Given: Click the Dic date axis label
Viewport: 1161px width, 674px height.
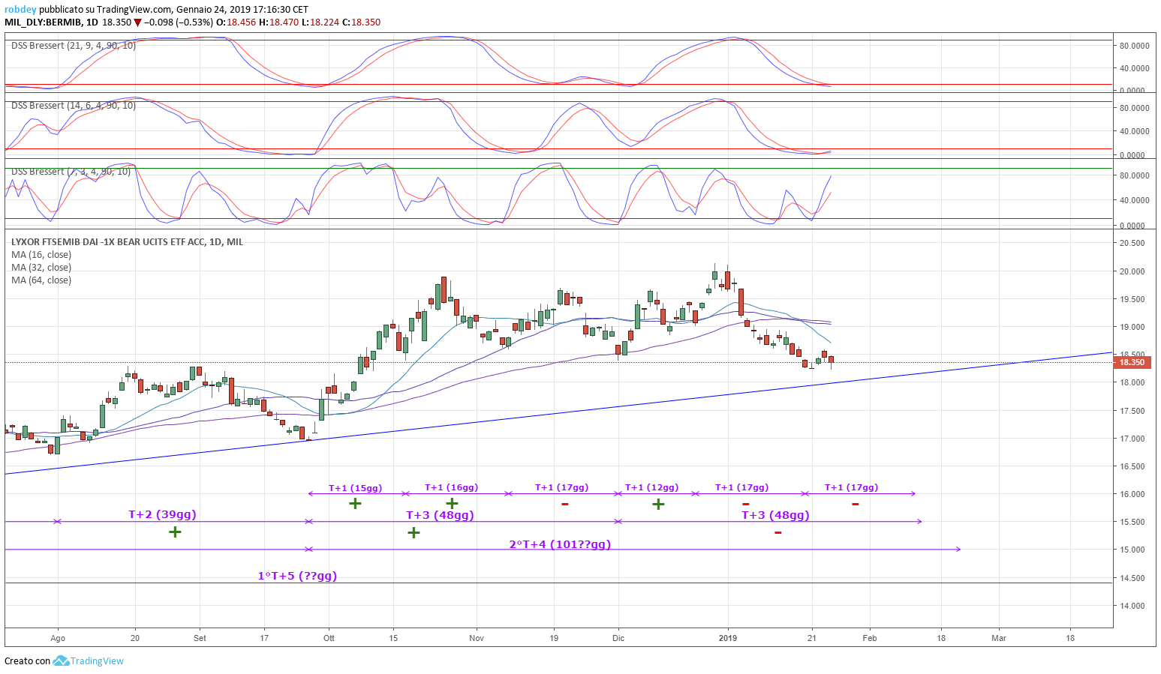Looking at the screenshot, I should coord(618,638).
